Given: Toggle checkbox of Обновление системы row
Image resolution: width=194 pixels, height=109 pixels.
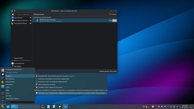Looking at the screenshot, I should 34,21.
